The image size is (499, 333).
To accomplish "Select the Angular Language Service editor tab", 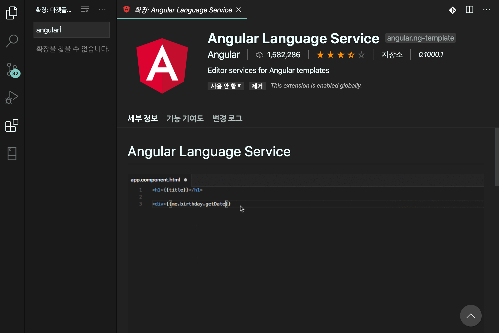I will click(182, 10).
